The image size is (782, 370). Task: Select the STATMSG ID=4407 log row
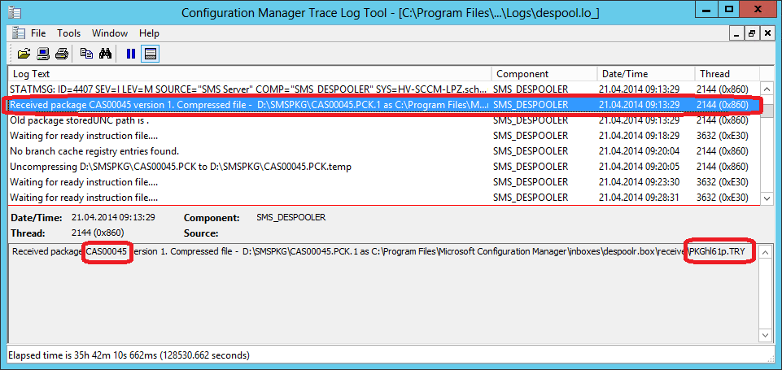click(384, 89)
